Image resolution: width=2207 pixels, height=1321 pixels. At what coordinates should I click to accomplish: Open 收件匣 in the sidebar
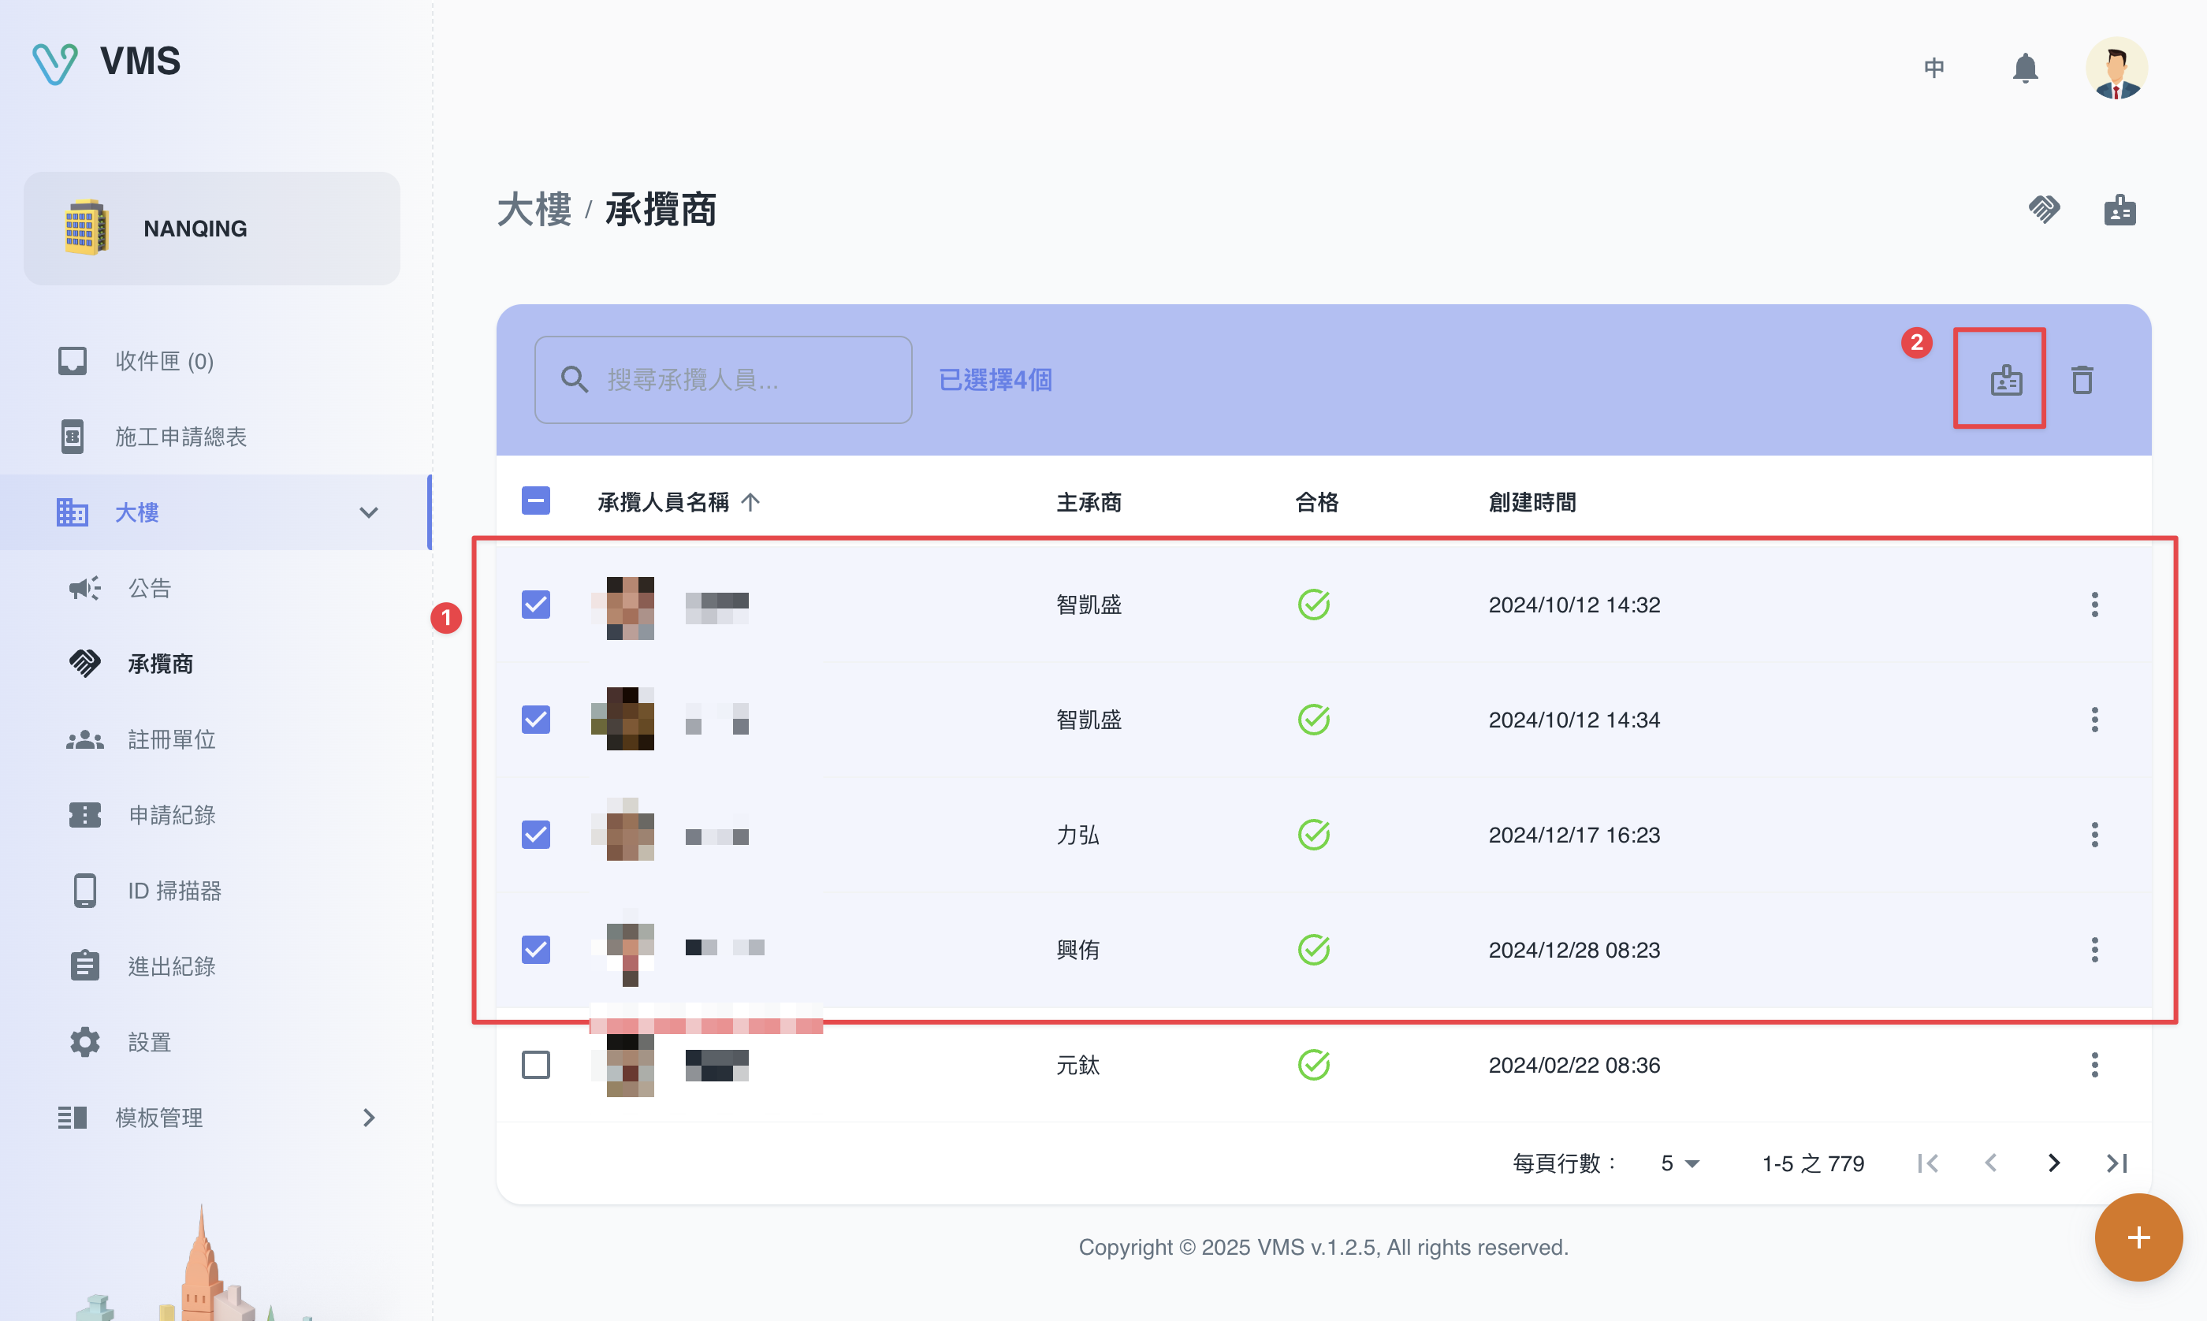coord(164,360)
